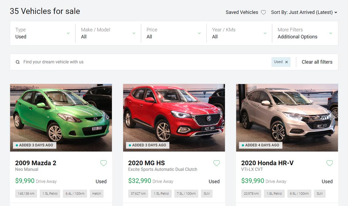Advance Mazda 2 photo with next arrow
This screenshot has width=348, height=206.
pyautogui.click(x=108, y=118)
